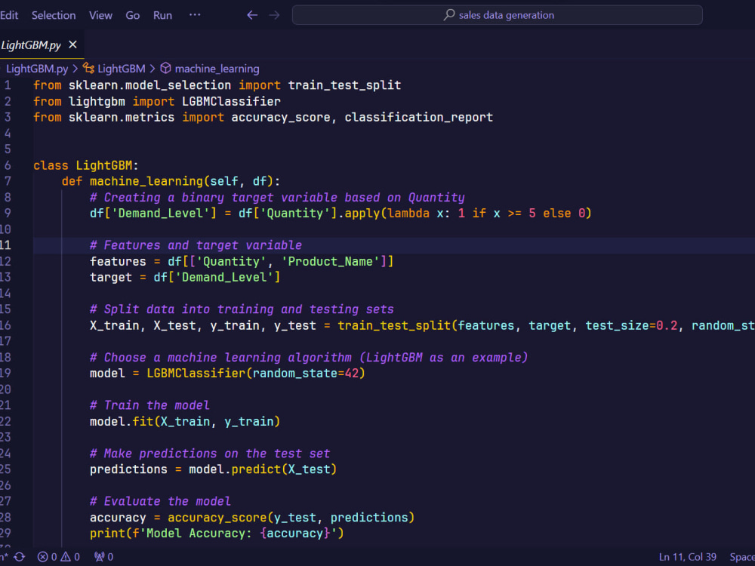Click 'machine_learning' in the def line

(146, 181)
